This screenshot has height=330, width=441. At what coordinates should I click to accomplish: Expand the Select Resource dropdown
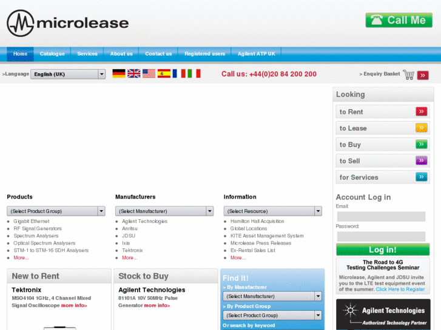point(273,211)
